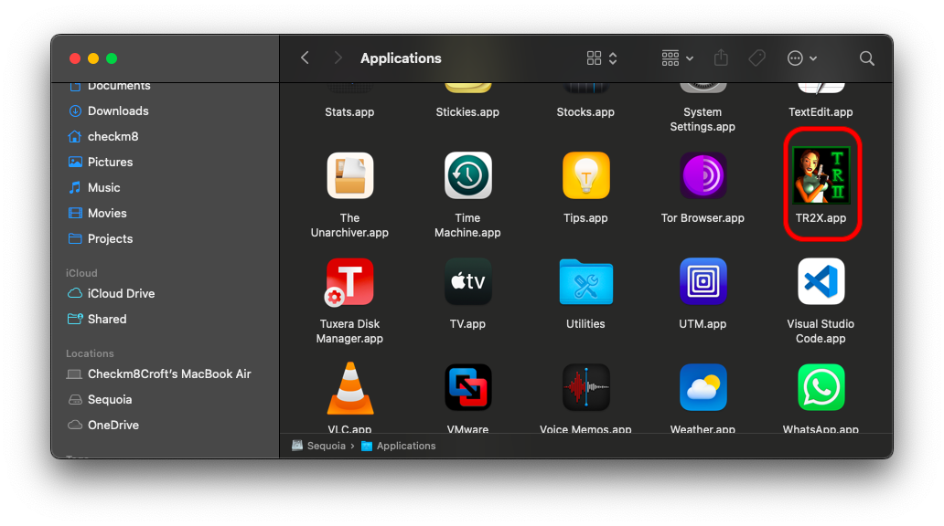The width and height of the screenshot is (944, 526).
Task: Open Time Machine.app
Action: pos(467,176)
